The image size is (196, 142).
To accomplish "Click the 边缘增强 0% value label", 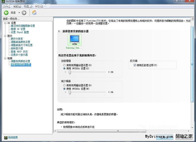I will [112, 72].
